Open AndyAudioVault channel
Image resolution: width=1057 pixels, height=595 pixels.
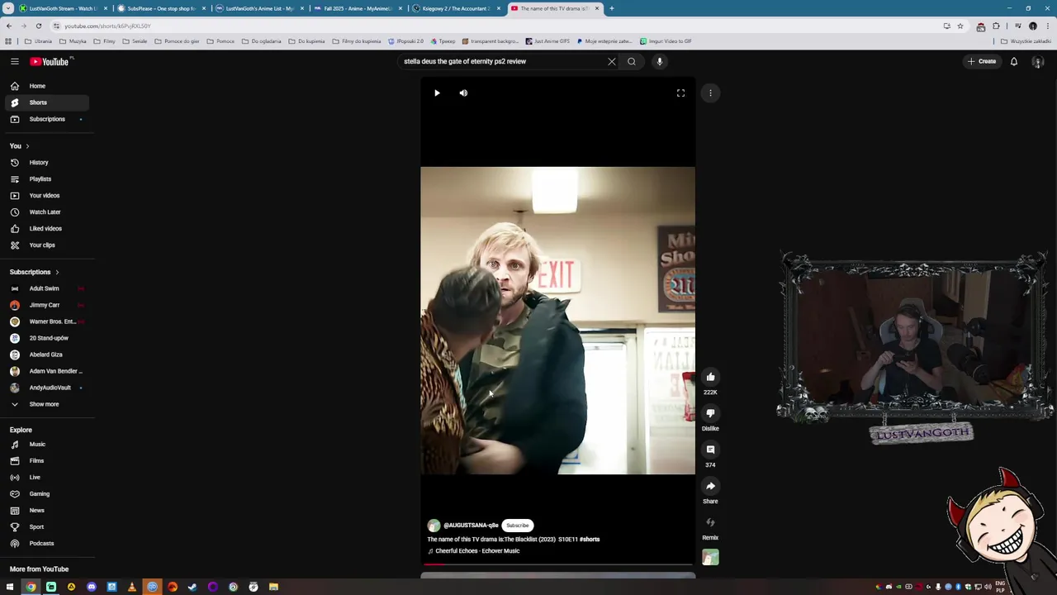pyautogui.click(x=46, y=388)
